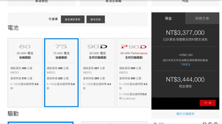The image size is (222, 124).
Task: Click the 已計算各項優惠及燃料開支減免 text
Action: [x=185, y=40]
